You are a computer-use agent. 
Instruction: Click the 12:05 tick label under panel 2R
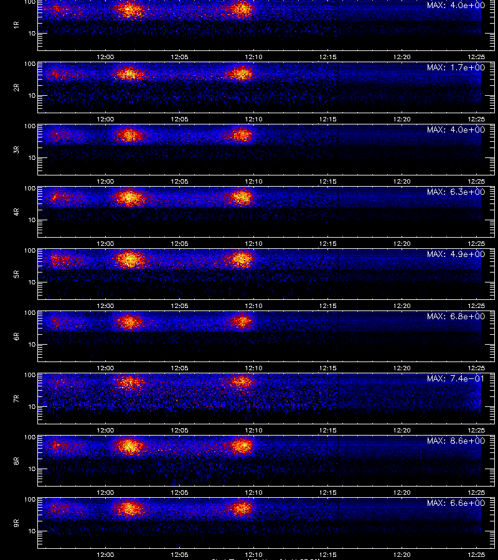[x=179, y=119]
